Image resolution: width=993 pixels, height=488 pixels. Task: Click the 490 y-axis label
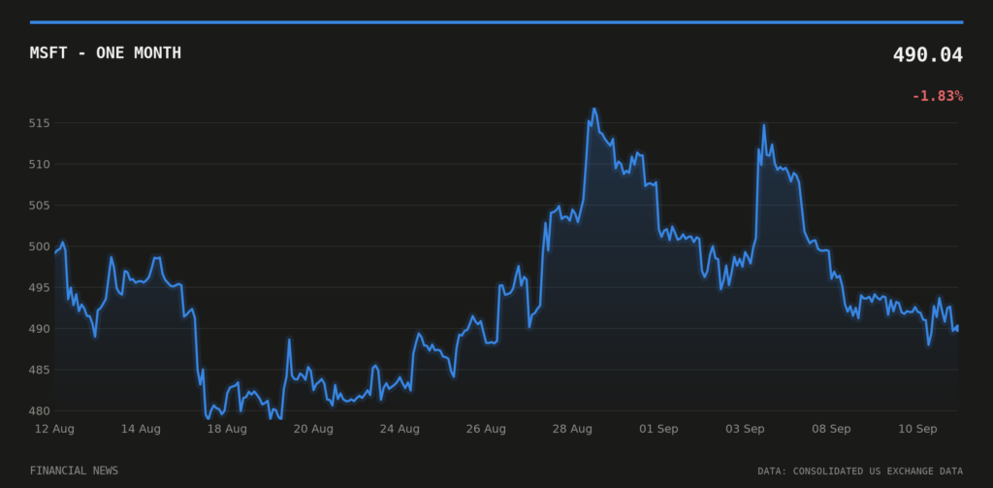point(38,329)
